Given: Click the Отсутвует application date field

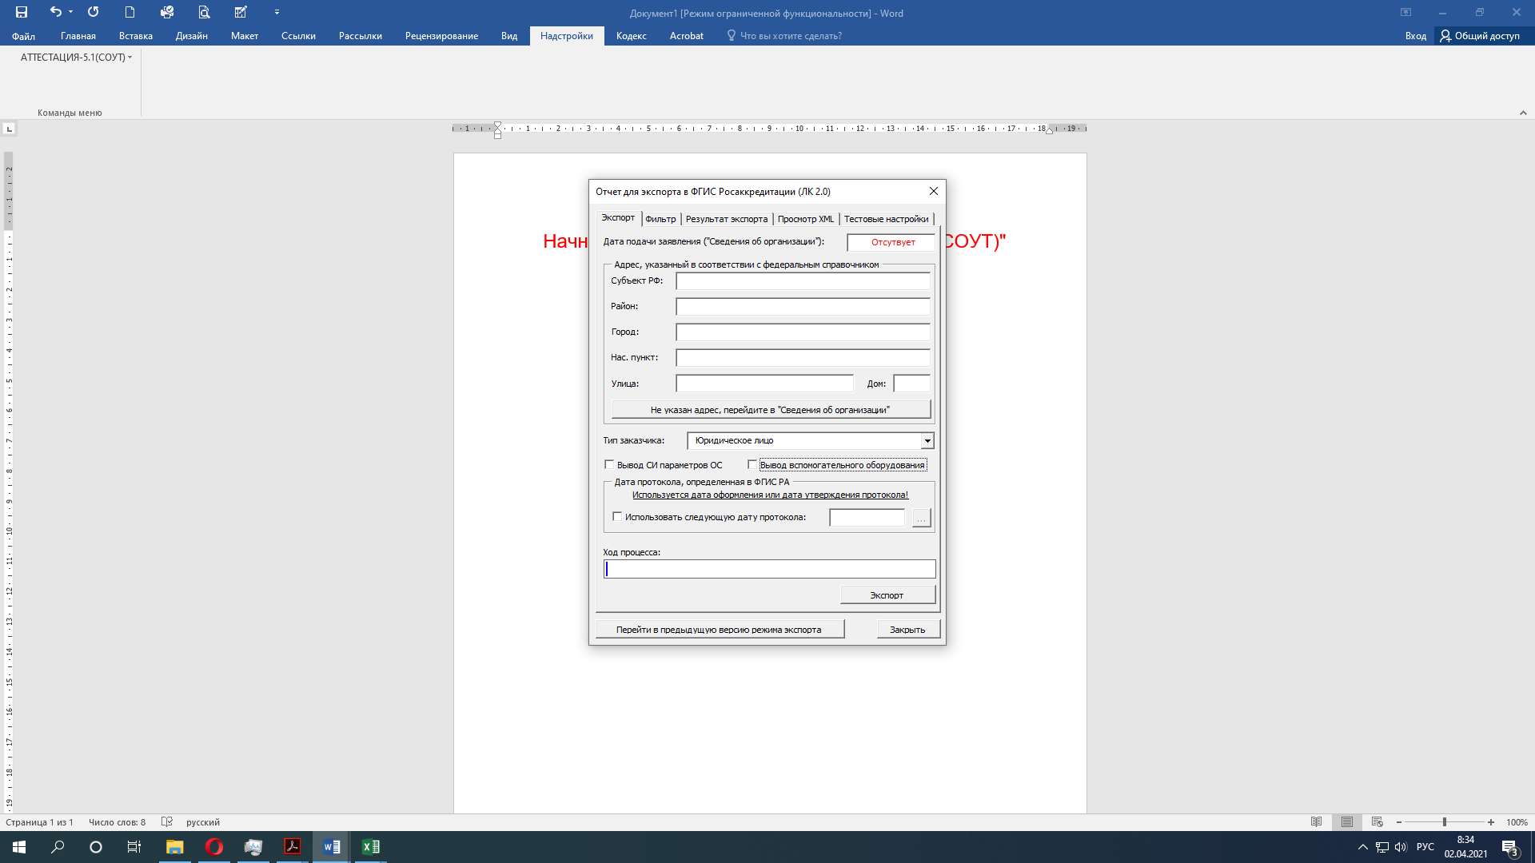Looking at the screenshot, I should [891, 242].
